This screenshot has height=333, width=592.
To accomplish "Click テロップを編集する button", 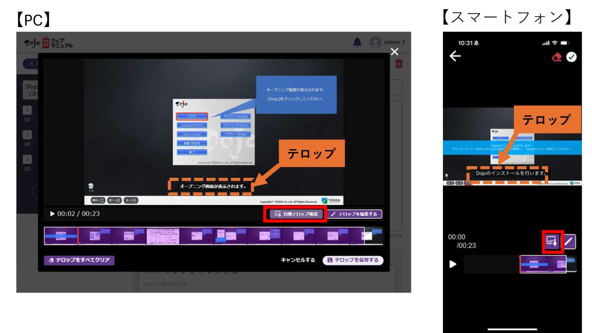I will (354, 214).
